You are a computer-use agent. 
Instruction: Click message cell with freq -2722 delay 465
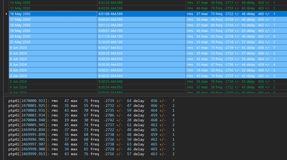click(237, 14)
